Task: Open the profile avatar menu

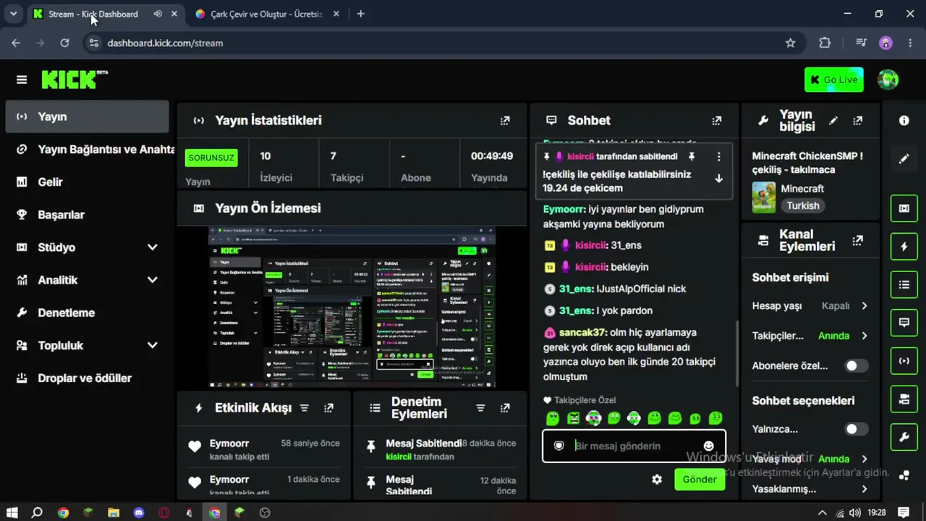Action: [x=888, y=80]
